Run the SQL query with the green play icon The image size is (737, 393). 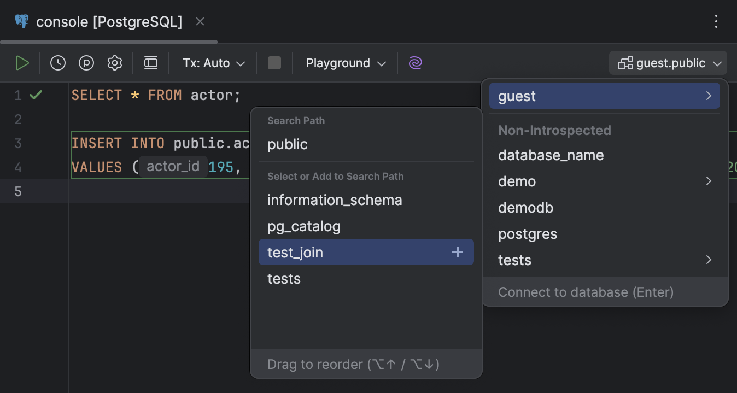(x=22, y=62)
